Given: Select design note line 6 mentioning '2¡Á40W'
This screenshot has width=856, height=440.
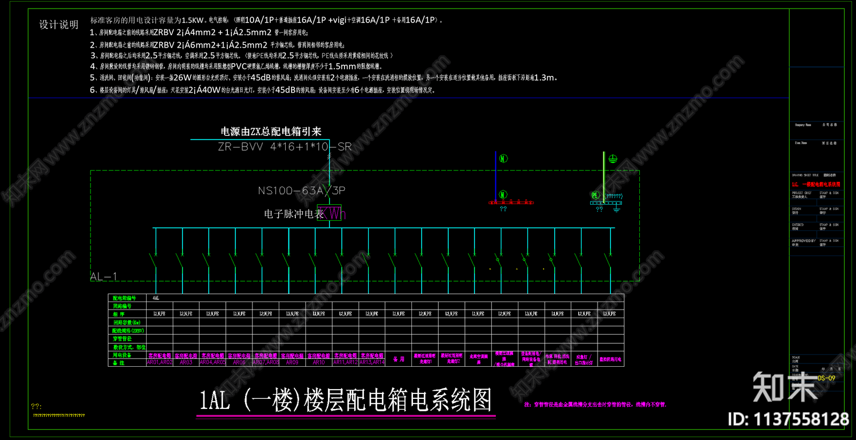Looking at the screenshot, I should point(262,90).
